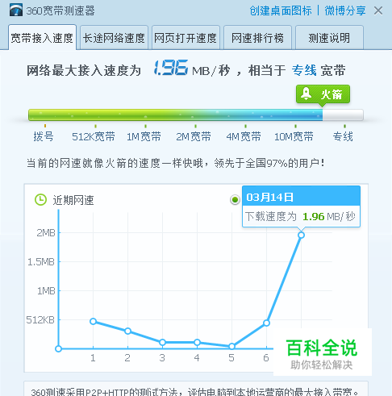The height and width of the screenshot is (396, 392).
Task: Click the 火箭 rocket badge
Action: coord(323,94)
